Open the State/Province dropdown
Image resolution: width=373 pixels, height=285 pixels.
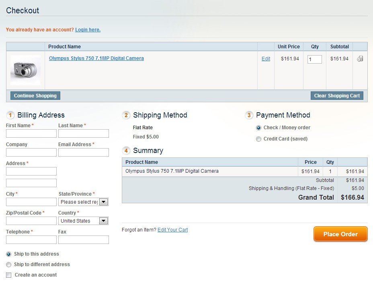click(x=83, y=202)
